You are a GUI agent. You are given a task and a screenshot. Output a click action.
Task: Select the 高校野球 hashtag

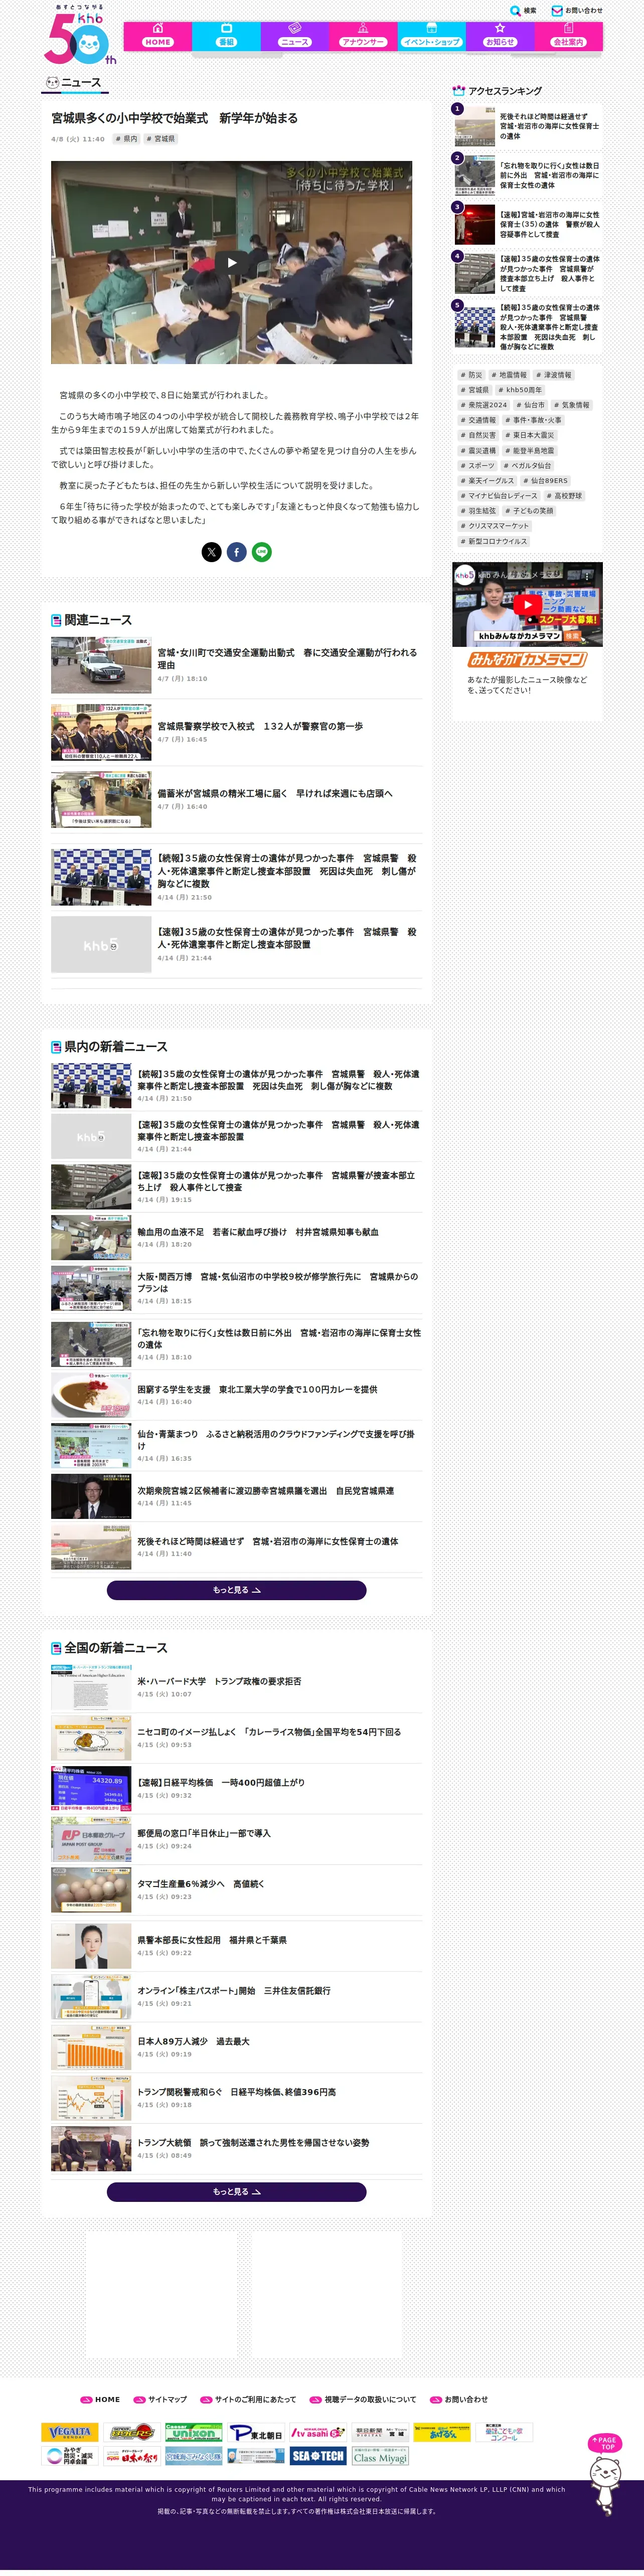coord(565,496)
